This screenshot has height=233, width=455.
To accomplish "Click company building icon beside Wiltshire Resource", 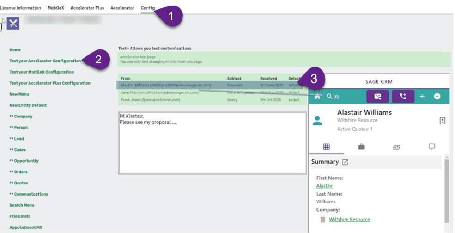I will point(323,220).
